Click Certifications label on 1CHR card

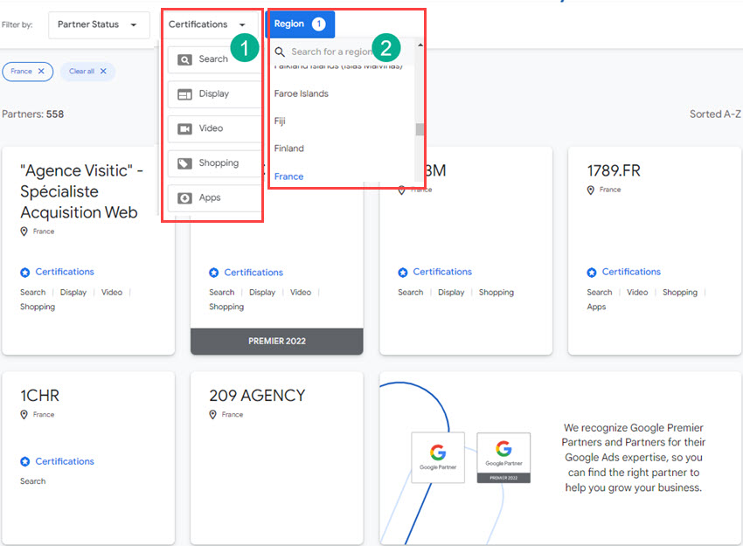click(x=65, y=461)
